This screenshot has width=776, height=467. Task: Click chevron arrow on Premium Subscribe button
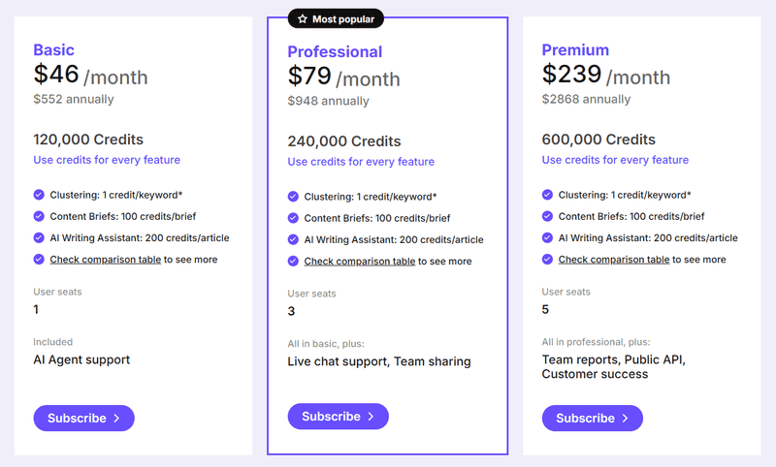[626, 419]
